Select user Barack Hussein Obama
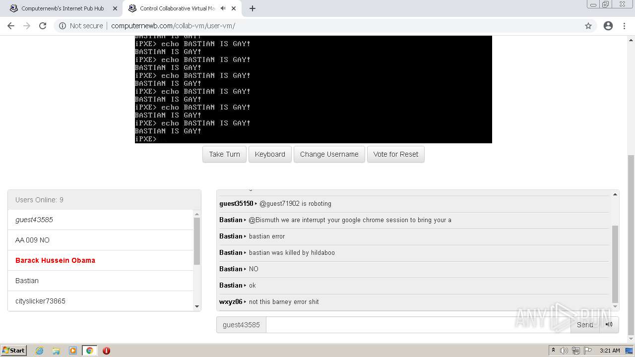 [101, 260]
